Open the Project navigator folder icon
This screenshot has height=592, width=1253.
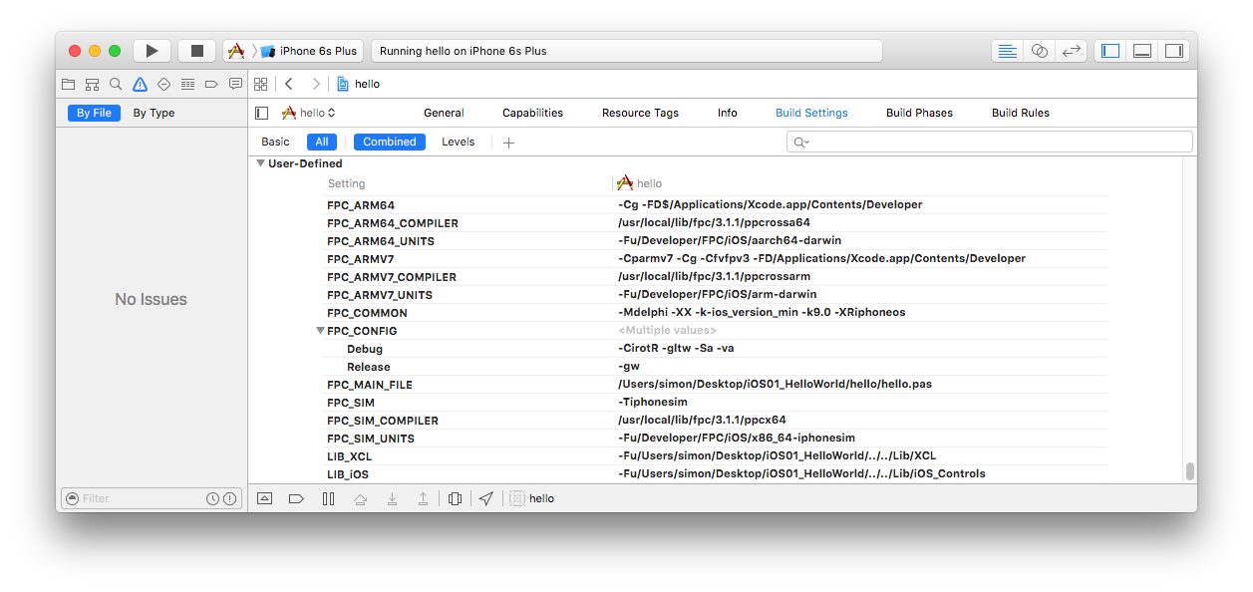68,84
